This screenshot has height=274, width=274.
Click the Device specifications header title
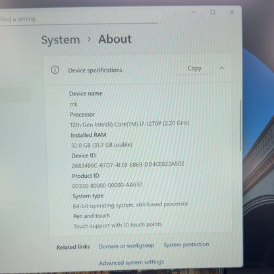[x=95, y=70]
